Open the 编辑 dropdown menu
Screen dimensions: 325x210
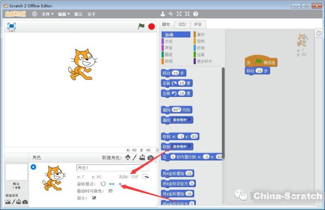point(63,14)
